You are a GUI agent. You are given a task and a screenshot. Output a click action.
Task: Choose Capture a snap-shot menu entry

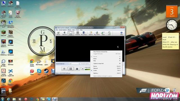106,63
